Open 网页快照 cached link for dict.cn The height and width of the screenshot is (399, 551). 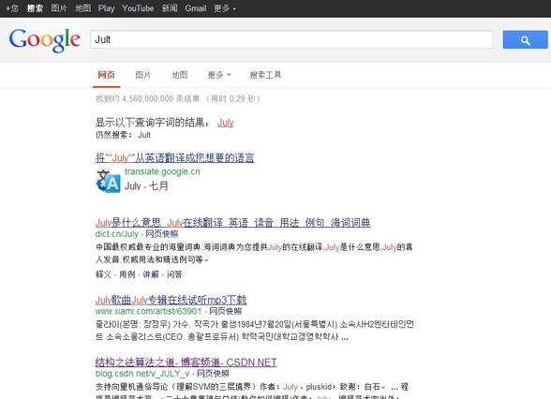[162, 234]
